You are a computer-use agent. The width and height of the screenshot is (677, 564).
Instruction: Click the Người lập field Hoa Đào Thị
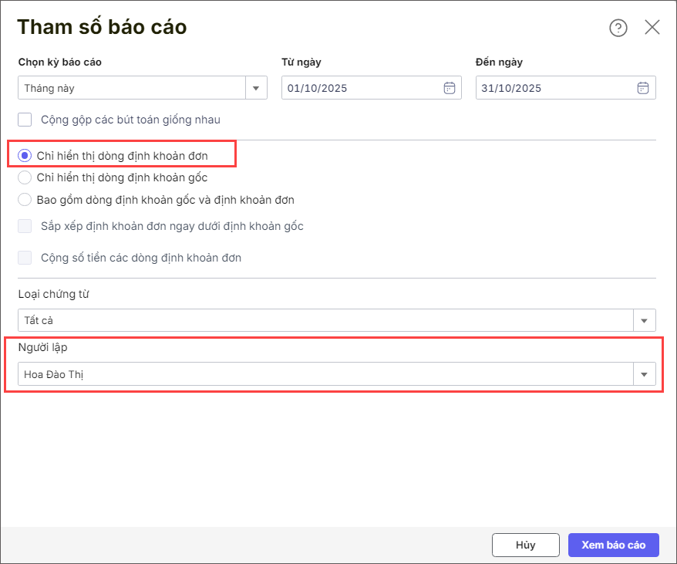pos(324,375)
